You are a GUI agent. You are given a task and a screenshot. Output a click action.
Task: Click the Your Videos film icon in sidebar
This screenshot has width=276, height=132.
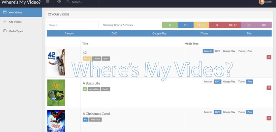[5, 12]
